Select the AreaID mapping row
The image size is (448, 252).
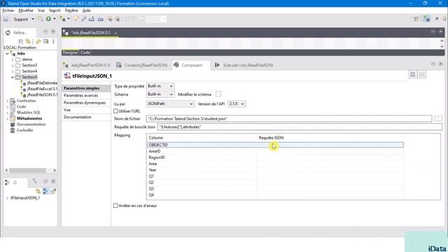click(275, 151)
